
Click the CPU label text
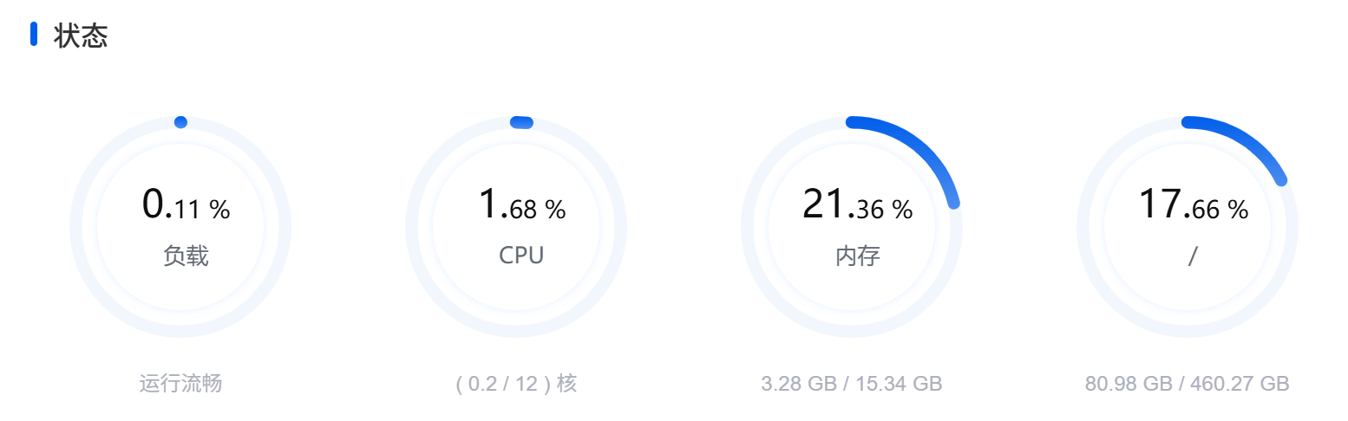click(521, 256)
